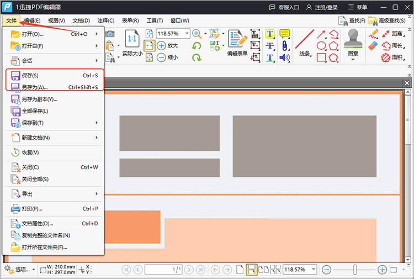Select the cloud shape tool

[333, 57]
